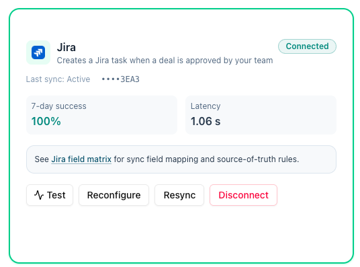Screen dimensions: 360x267
Task: Click the Jira logo icon
Action: [x=38, y=52]
